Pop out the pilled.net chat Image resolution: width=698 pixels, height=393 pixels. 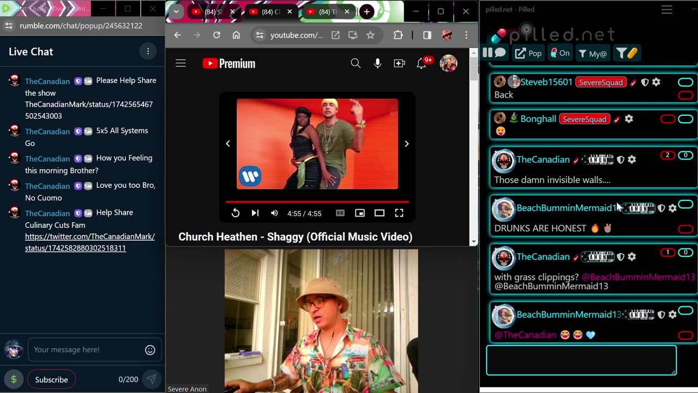point(528,53)
